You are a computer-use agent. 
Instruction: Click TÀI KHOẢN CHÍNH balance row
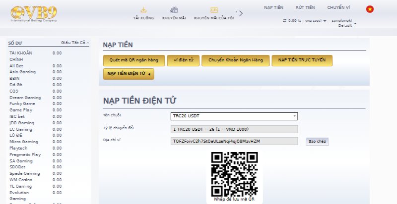coord(35,56)
